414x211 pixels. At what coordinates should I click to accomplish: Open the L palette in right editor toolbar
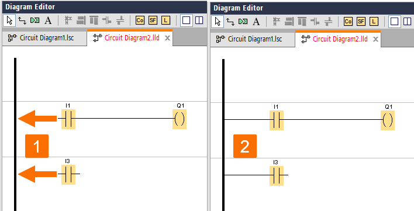coord(374,22)
